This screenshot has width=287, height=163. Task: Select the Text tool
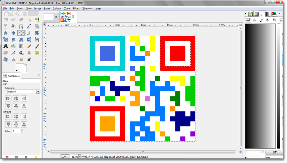point(6,46)
